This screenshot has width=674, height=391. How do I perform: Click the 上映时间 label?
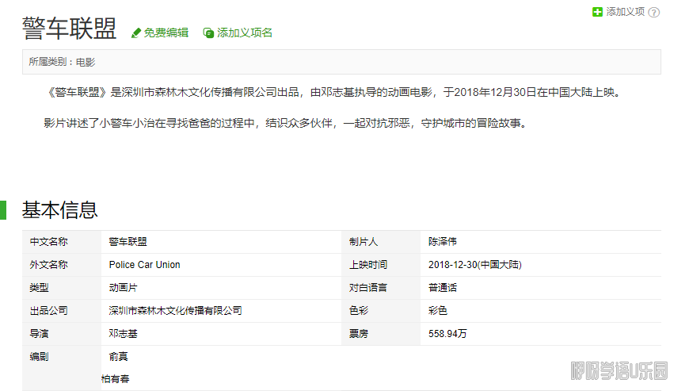coord(368,265)
